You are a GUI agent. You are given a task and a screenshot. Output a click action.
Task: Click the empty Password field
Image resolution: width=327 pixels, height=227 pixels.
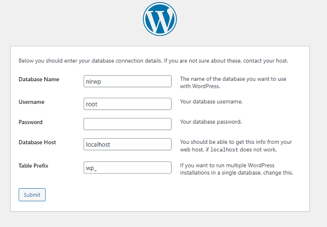(128, 124)
